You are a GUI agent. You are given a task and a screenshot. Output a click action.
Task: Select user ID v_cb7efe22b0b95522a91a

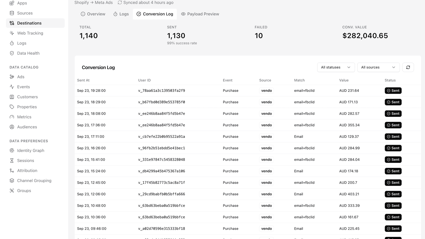161,136
